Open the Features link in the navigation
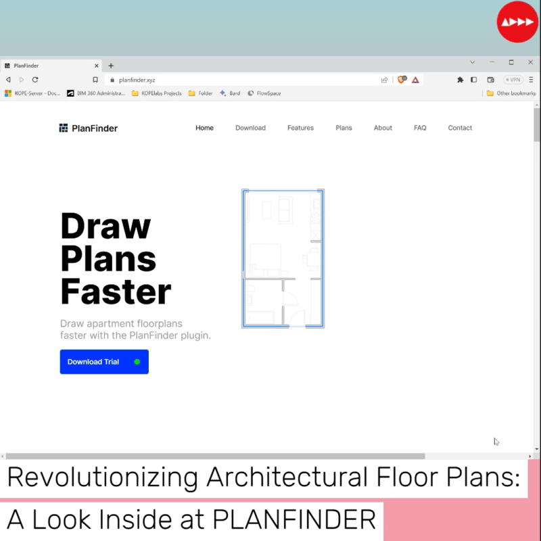This screenshot has height=541, width=541. click(x=300, y=128)
